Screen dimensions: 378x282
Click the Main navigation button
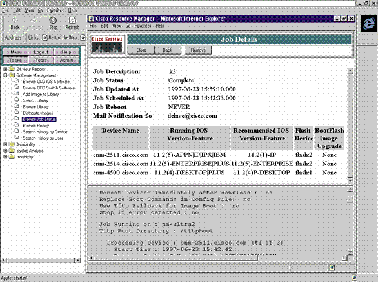[15, 52]
